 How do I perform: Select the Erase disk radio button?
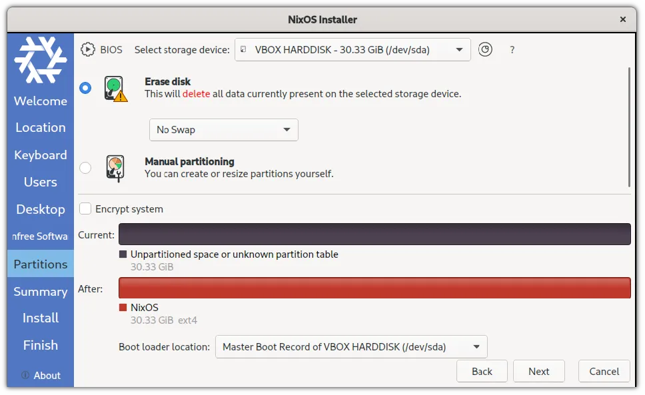pos(85,88)
